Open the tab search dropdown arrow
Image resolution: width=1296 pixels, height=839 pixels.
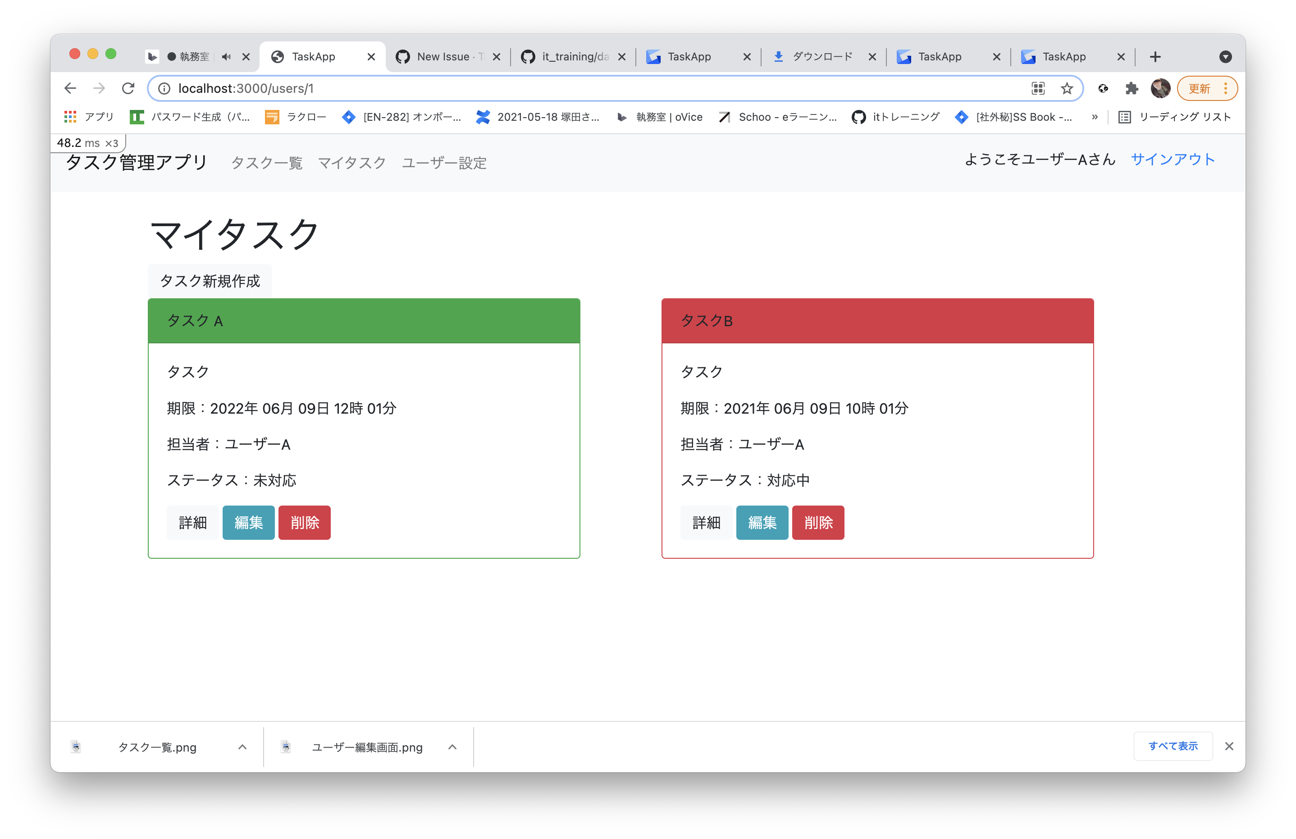point(1225,57)
